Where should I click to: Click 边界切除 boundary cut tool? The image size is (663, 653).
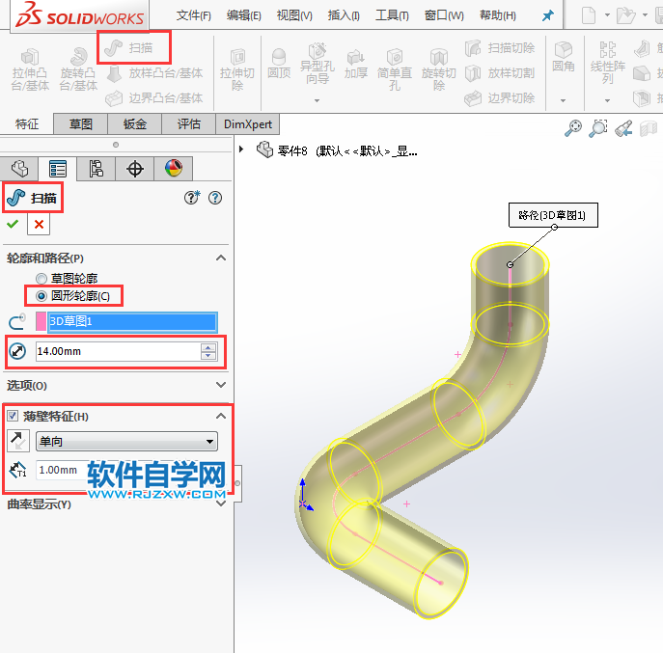tap(500, 98)
